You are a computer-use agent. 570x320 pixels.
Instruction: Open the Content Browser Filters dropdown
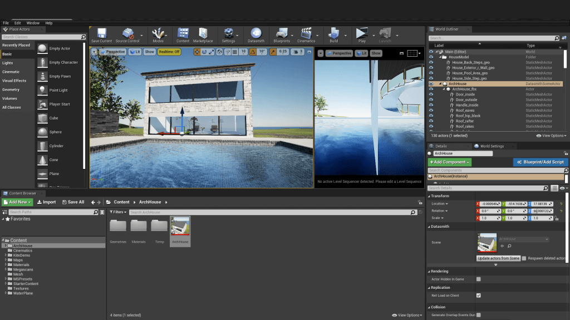tap(118, 212)
